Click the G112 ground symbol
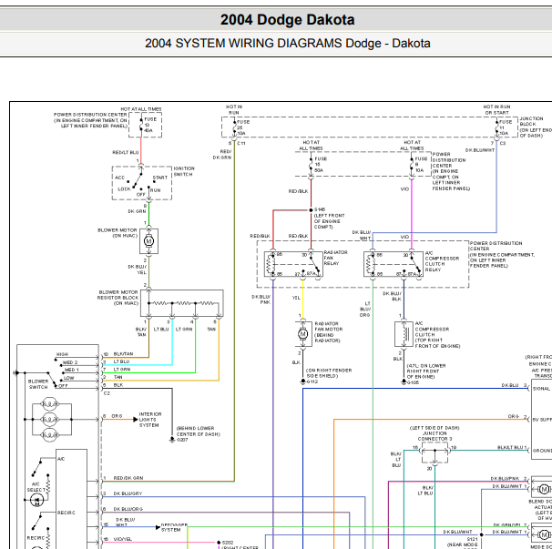Screen dimensions: 552x549 click(x=303, y=381)
